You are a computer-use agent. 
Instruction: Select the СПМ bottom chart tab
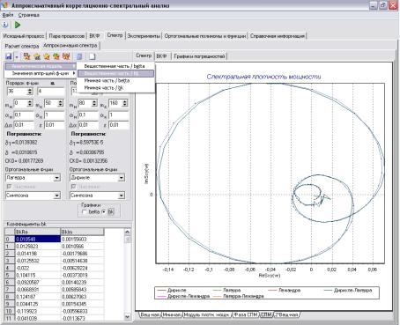(x=266, y=314)
